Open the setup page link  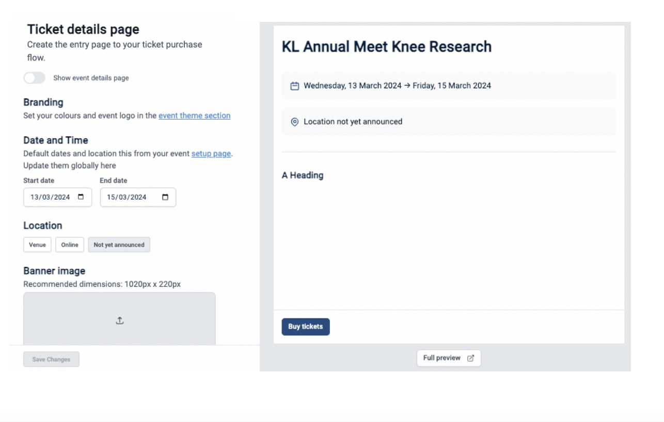pyautogui.click(x=211, y=154)
